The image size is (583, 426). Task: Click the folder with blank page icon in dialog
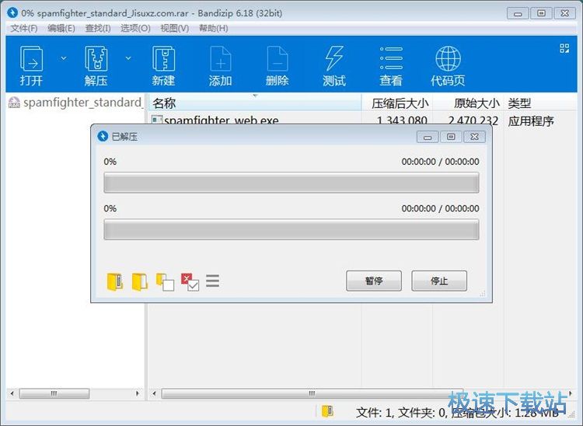tap(165, 281)
